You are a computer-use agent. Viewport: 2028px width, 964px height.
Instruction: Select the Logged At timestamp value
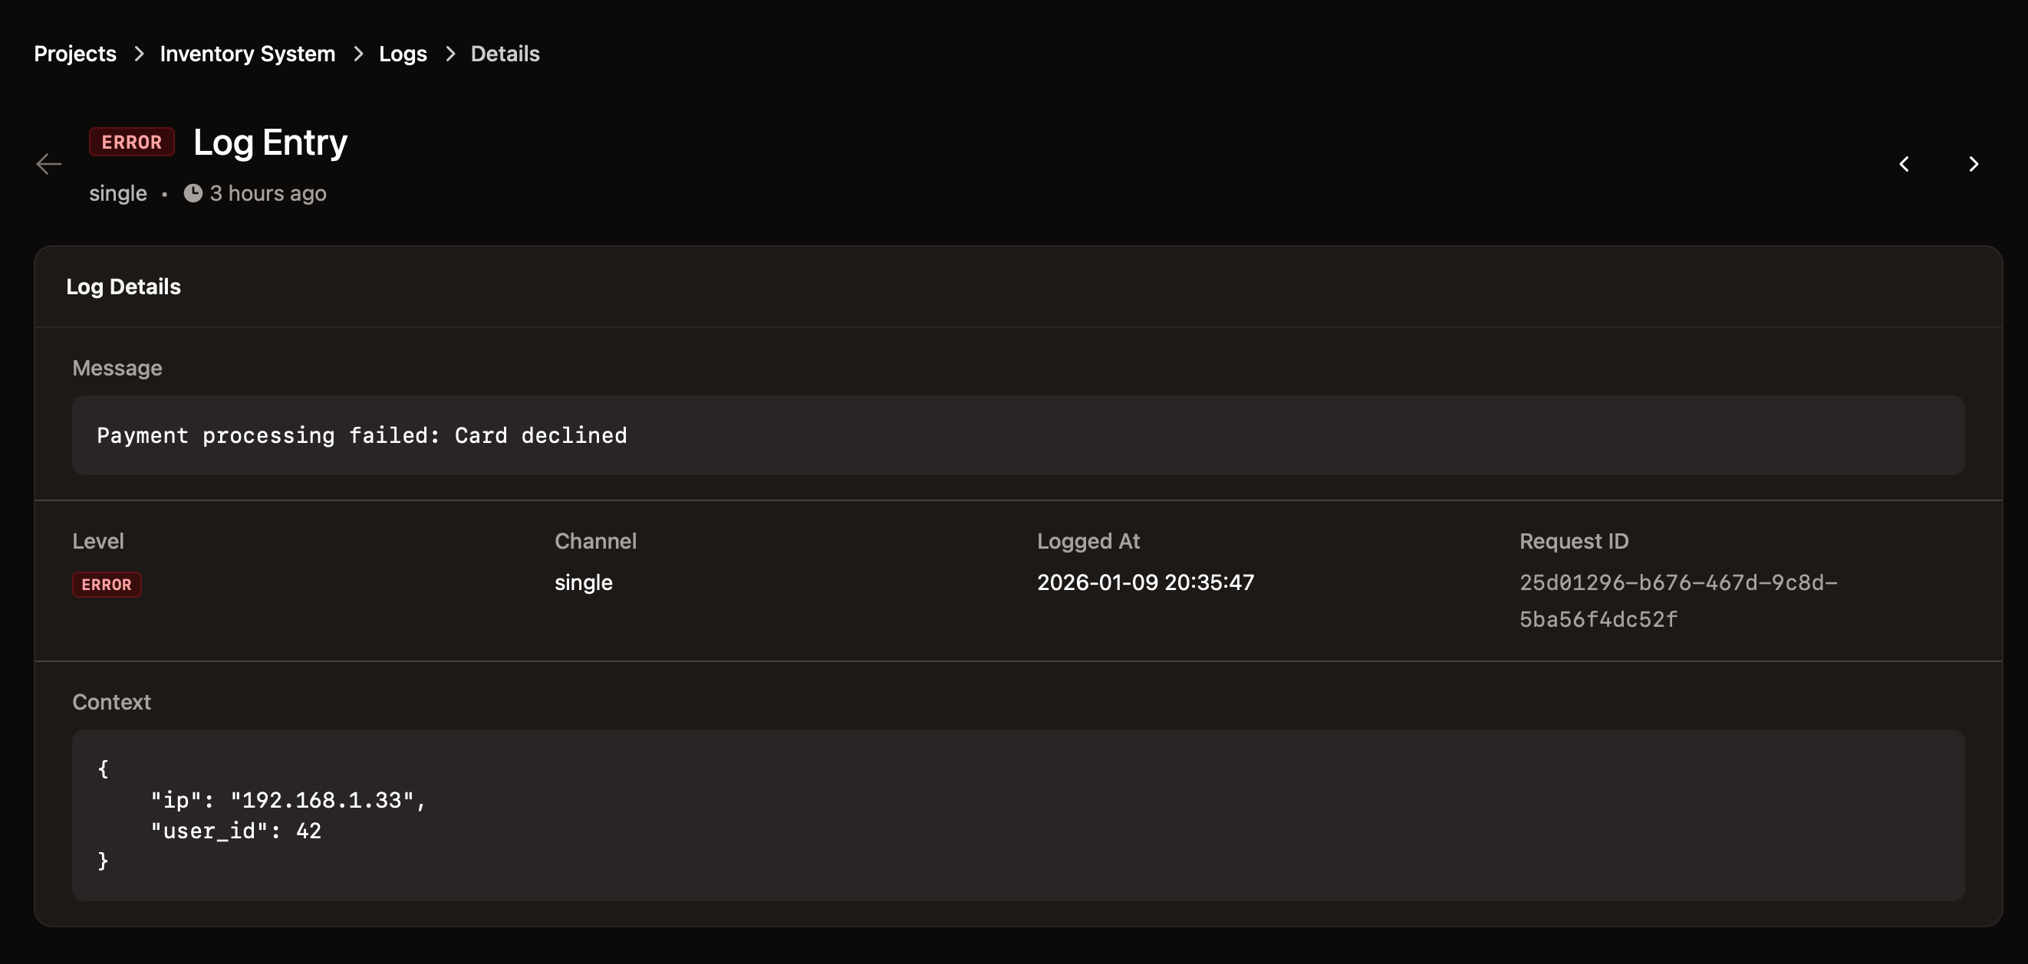pos(1145,582)
